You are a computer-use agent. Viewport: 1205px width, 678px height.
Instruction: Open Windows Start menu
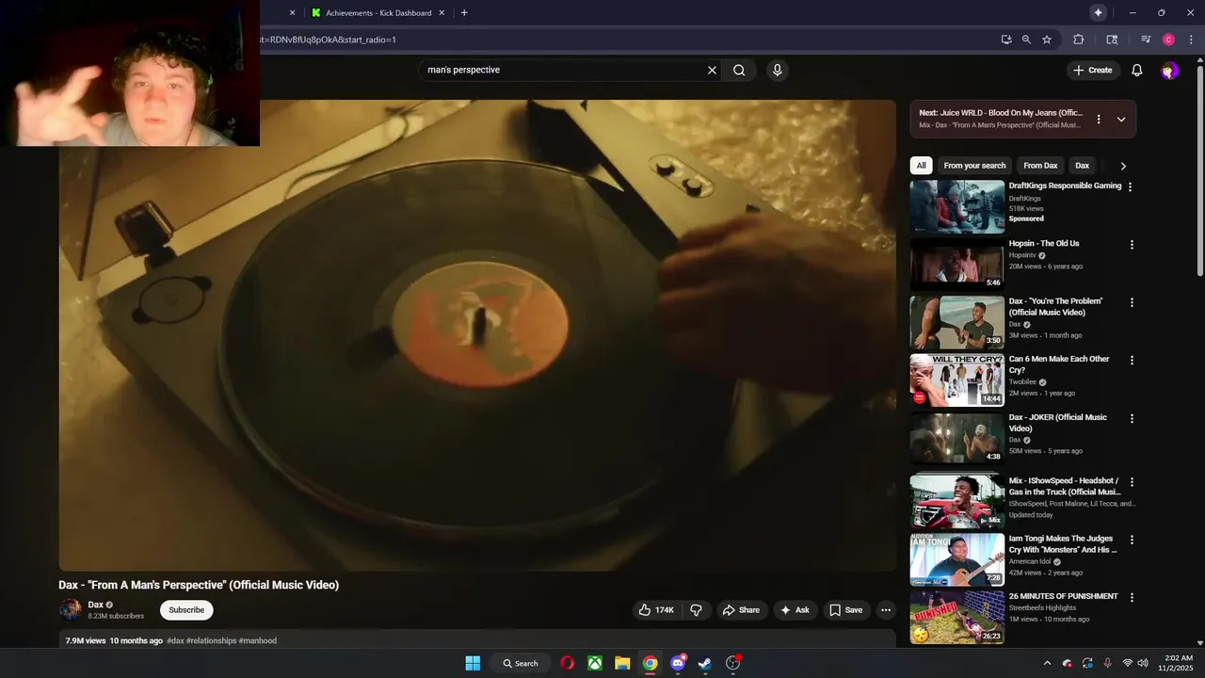pyautogui.click(x=473, y=663)
